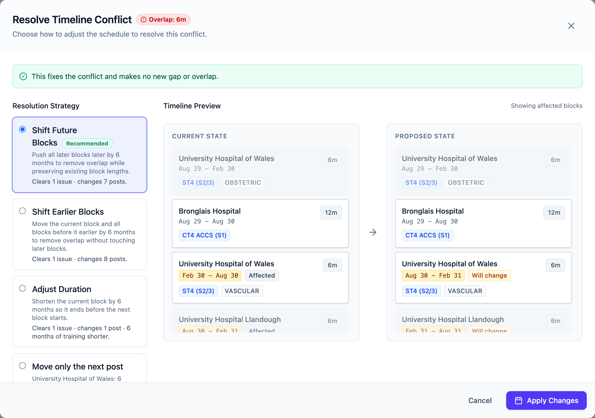Click the green checkmark icon in success banner

click(23, 76)
